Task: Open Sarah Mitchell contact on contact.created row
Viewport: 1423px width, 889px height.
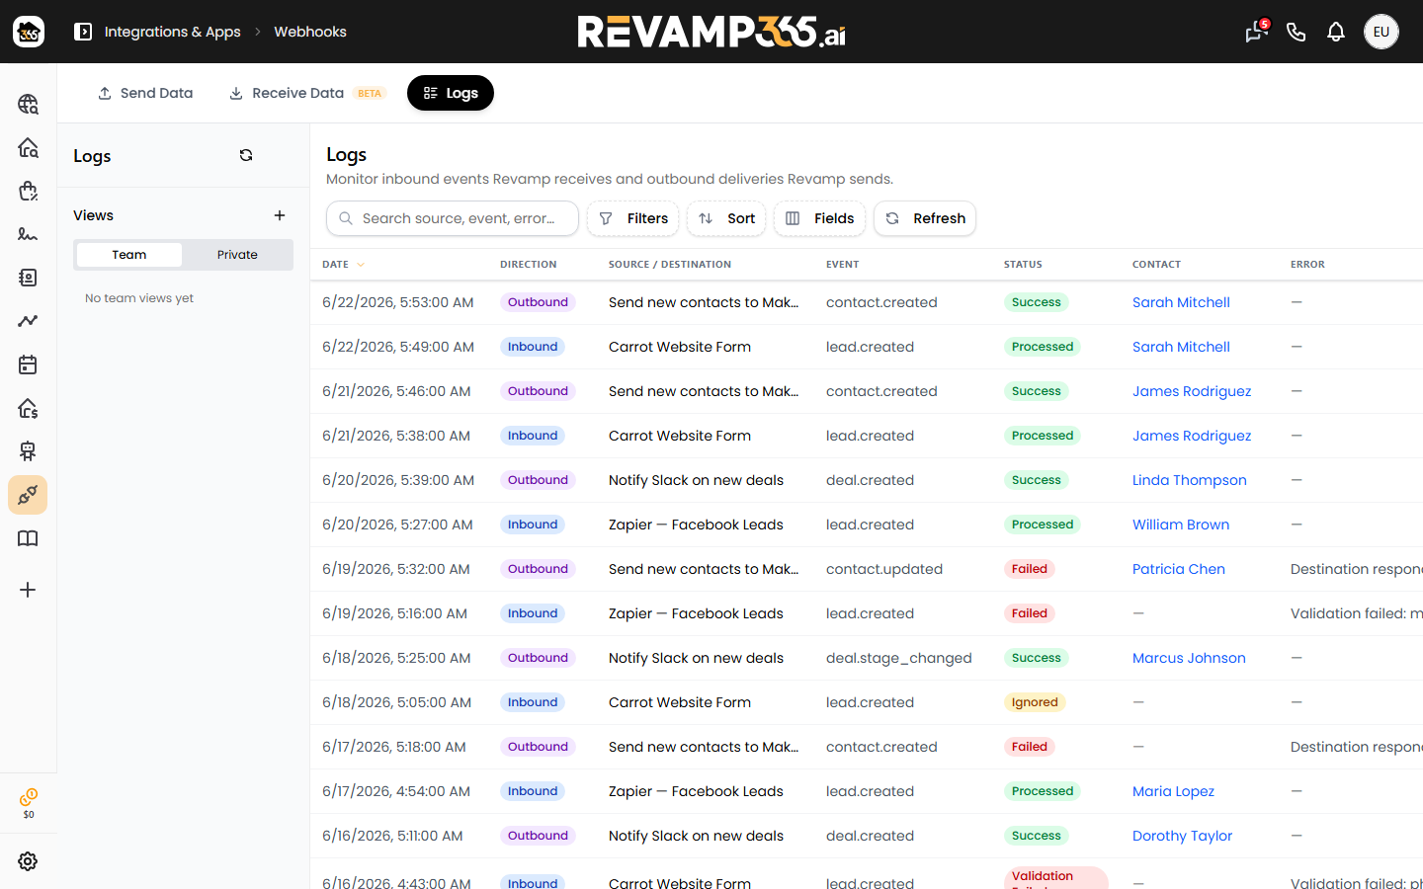Action: coord(1181,302)
